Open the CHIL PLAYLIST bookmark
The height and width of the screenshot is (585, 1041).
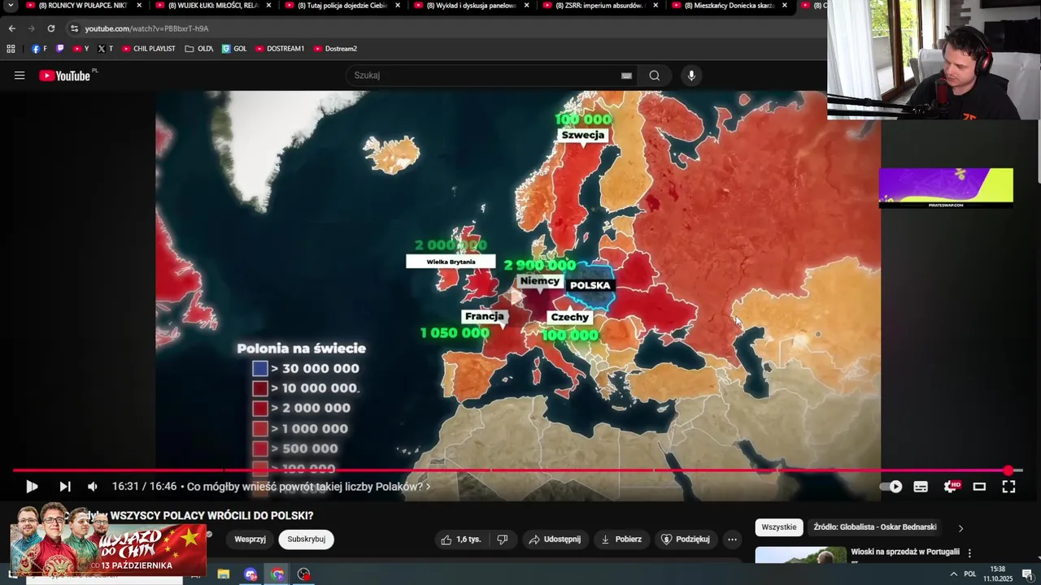149,49
